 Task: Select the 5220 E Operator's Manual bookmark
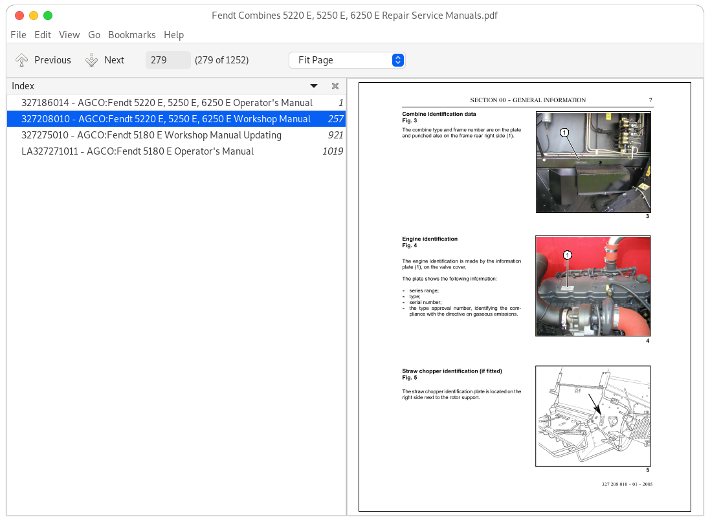click(166, 103)
